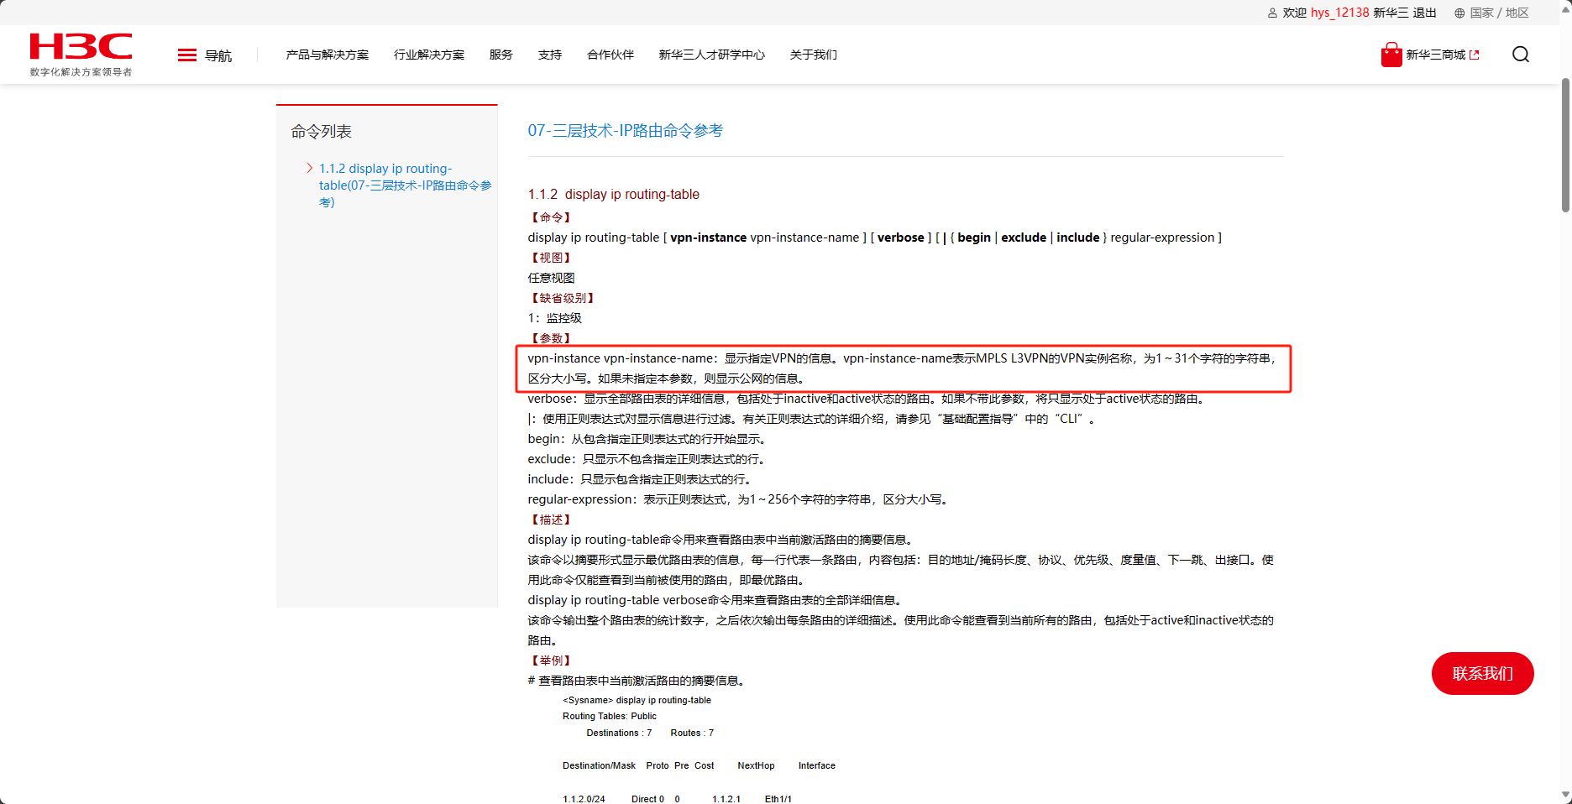The image size is (1572, 804).
Task: Open the 支持 menu
Action: point(550,55)
